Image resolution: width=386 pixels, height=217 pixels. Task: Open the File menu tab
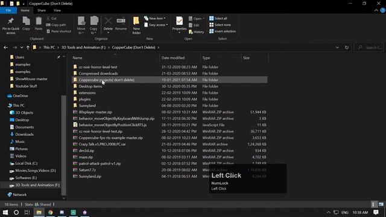point(8,10)
